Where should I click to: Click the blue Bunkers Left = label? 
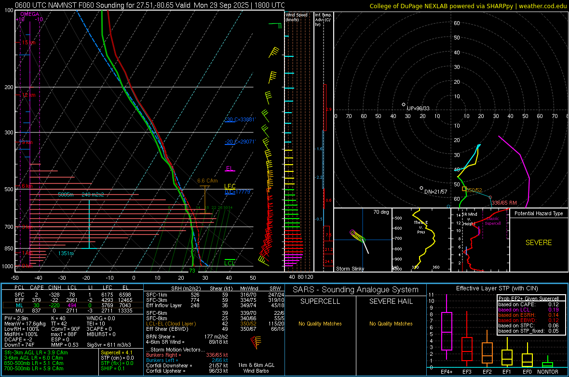point(162,360)
